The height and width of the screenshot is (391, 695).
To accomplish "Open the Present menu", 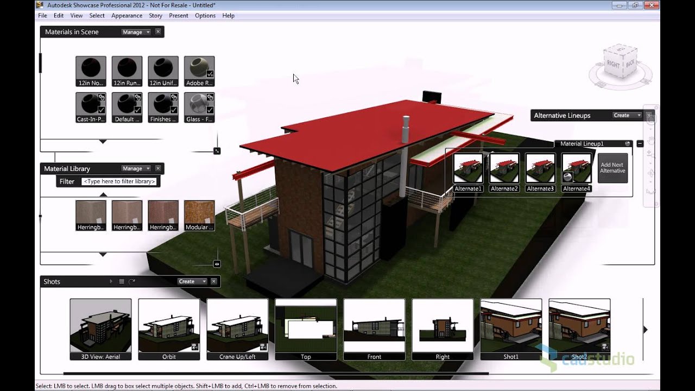I will tap(179, 16).
